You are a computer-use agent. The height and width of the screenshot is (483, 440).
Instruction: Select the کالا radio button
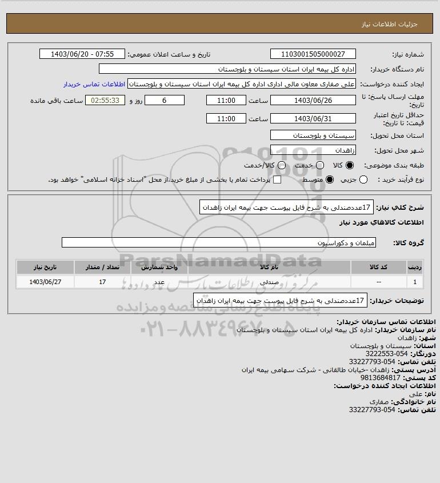coord(350,165)
